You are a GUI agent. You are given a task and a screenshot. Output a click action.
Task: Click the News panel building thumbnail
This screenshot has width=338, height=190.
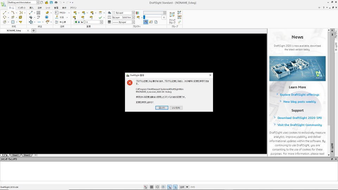(x=297, y=69)
